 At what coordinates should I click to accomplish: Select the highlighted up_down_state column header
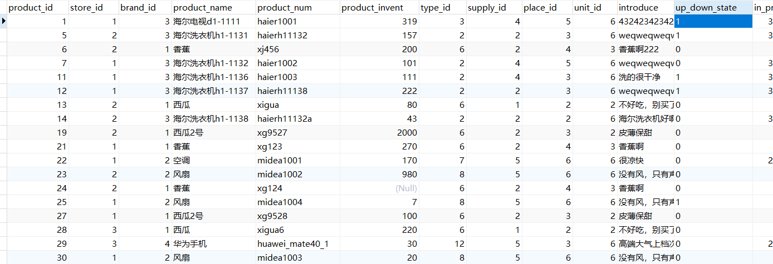point(713,7)
